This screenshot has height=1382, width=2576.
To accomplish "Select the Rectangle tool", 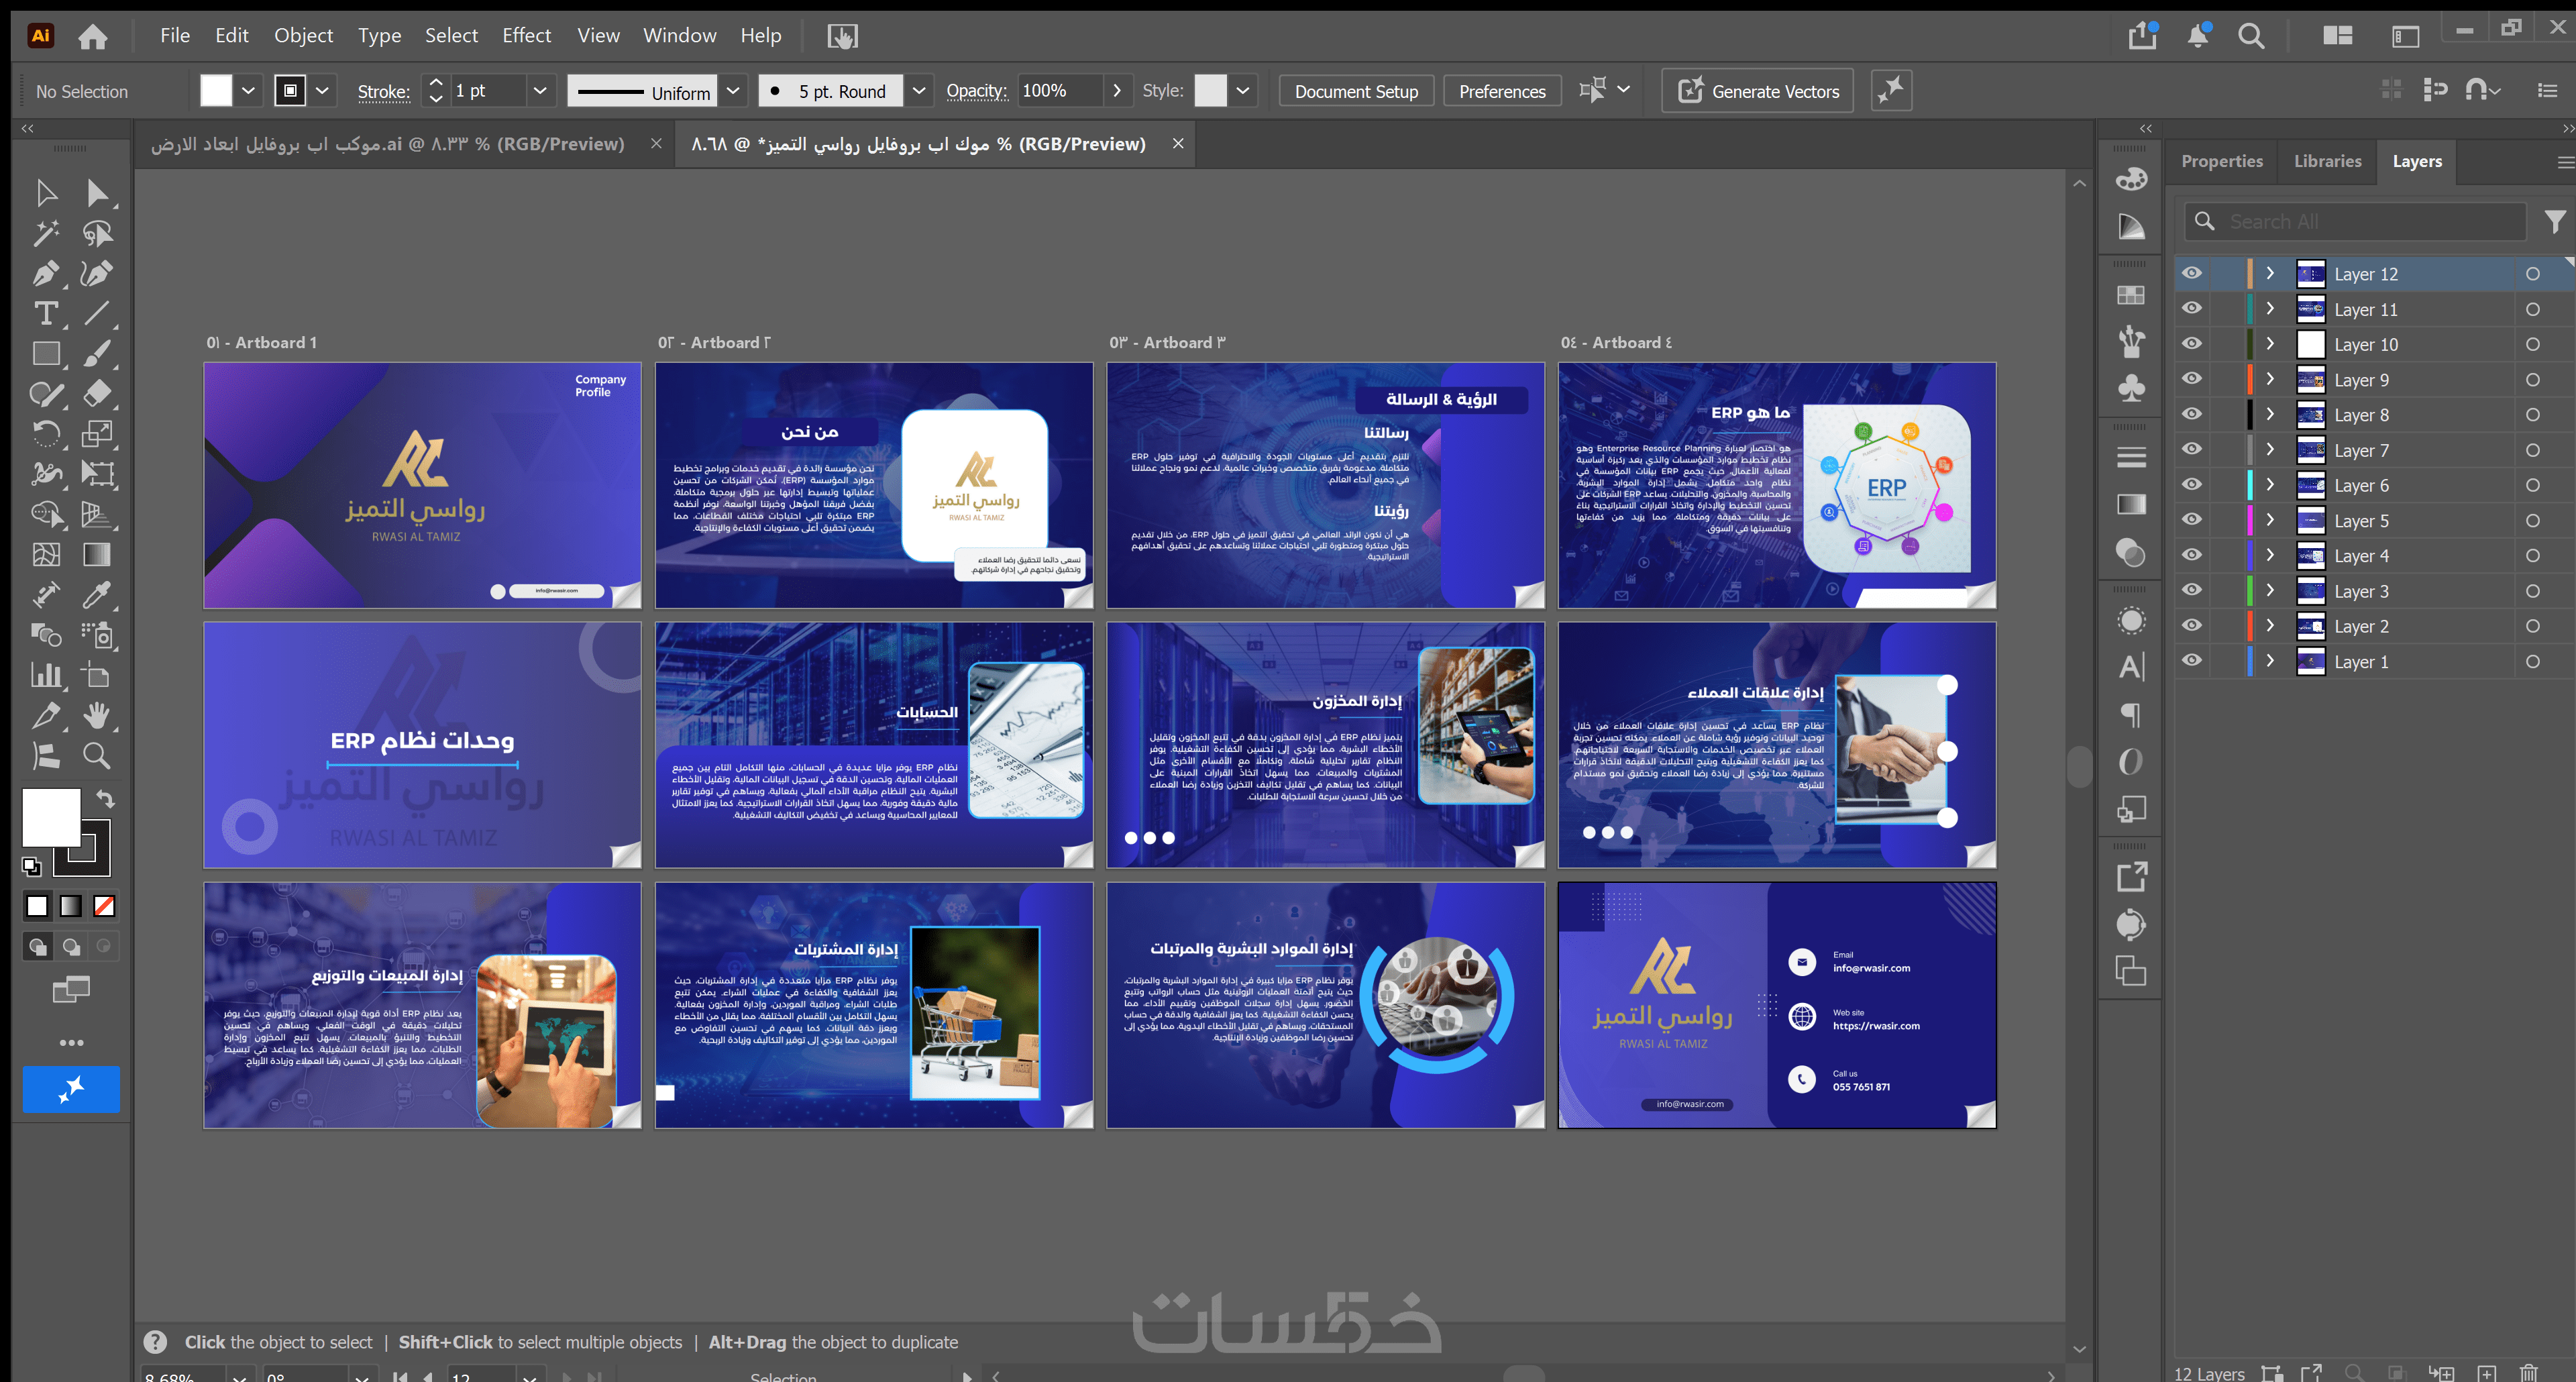I will (46, 353).
